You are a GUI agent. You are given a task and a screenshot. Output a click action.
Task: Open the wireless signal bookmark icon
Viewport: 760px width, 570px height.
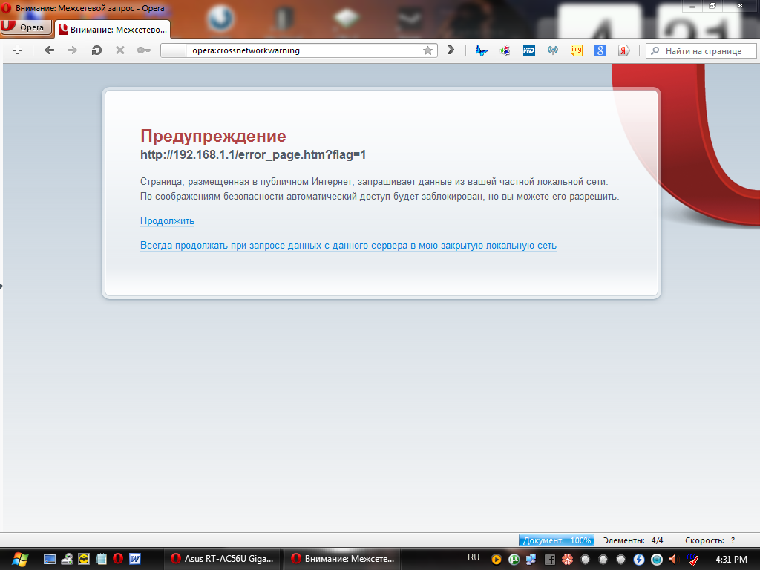click(x=552, y=50)
